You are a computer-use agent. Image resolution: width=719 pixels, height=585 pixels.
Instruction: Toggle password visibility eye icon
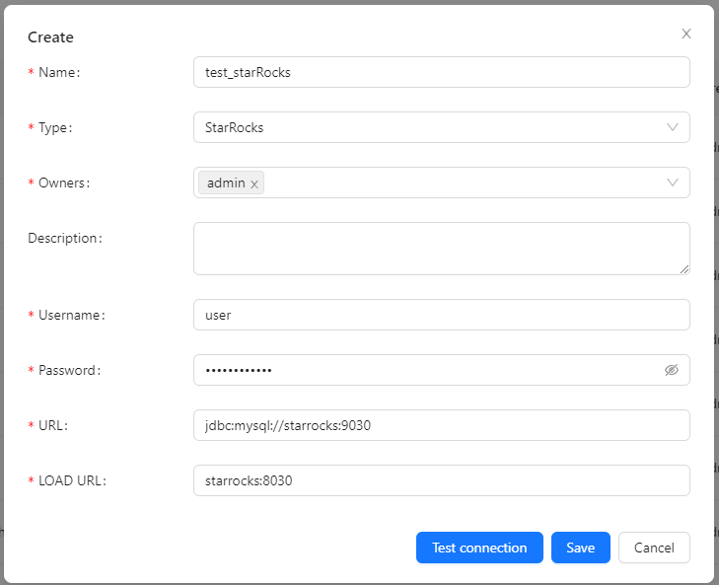tap(672, 370)
